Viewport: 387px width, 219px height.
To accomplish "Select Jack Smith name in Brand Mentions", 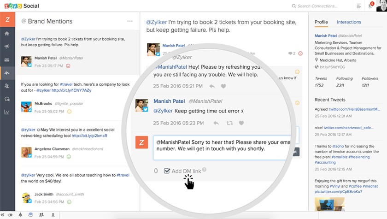I will click(44, 194).
